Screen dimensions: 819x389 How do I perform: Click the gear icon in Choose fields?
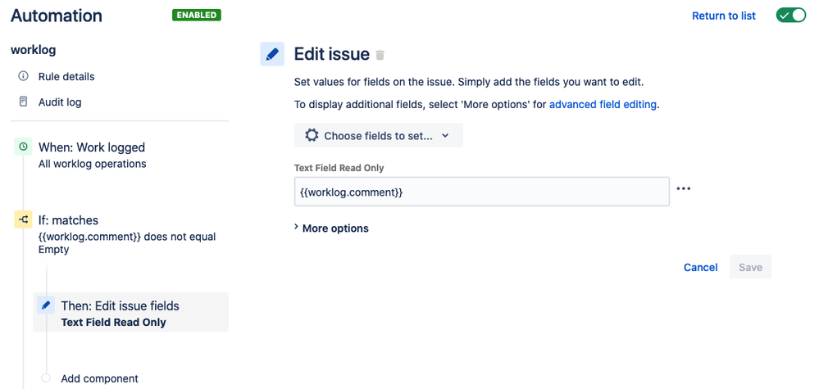coord(312,136)
